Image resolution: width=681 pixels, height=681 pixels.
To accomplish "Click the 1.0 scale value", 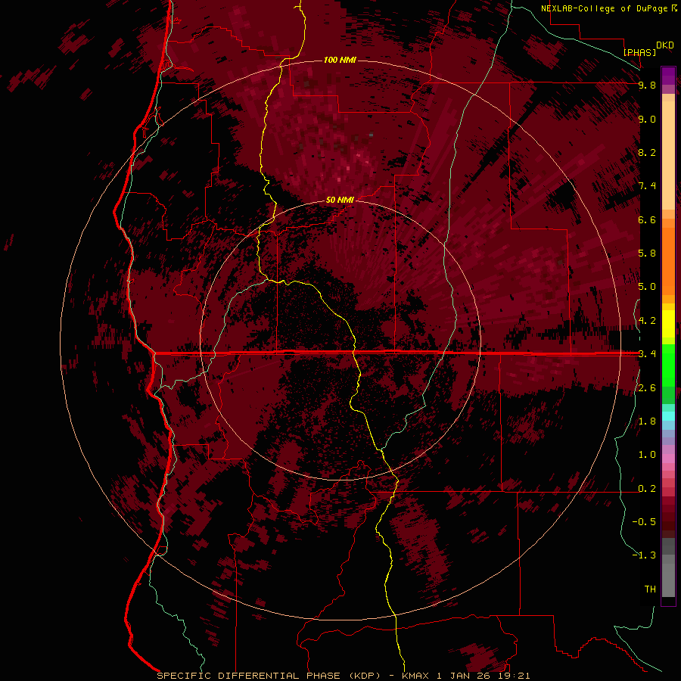I will pyautogui.click(x=647, y=455).
